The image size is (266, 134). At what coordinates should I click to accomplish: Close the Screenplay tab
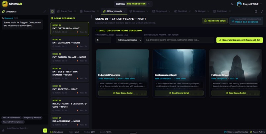click(98, 11)
